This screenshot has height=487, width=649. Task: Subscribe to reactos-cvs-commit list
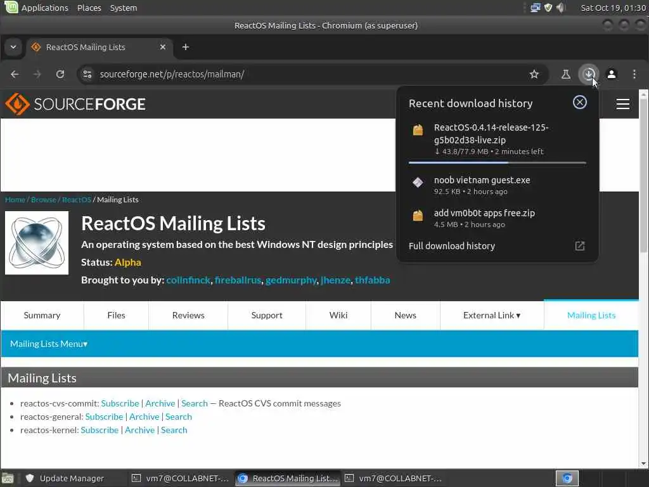[120, 403]
